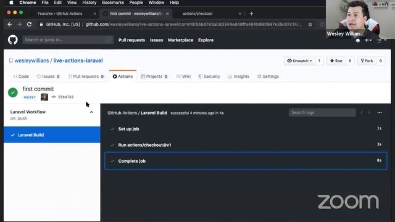Reload the current page
The height and width of the screenshot is (222, 395).
point(29,25)
